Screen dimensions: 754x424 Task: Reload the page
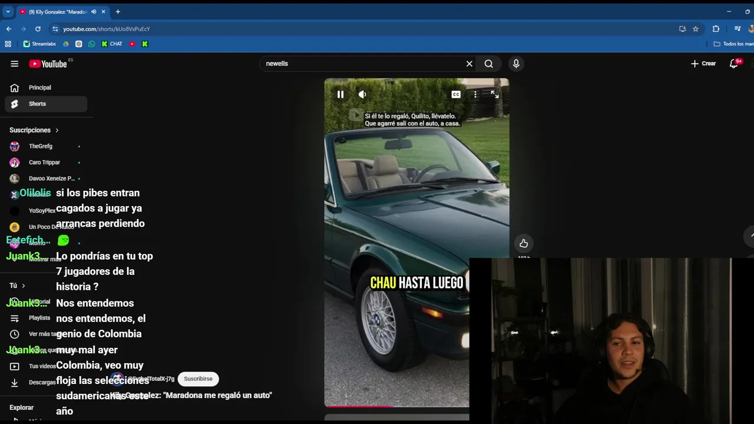(38, 29)
